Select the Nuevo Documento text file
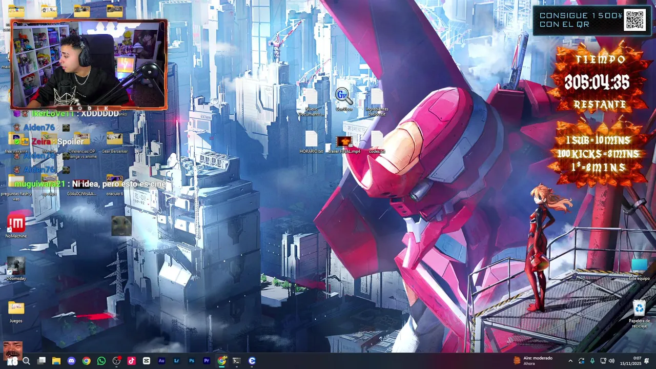The width and height of the screenshot is (656, 369). [x=311, y=102]
